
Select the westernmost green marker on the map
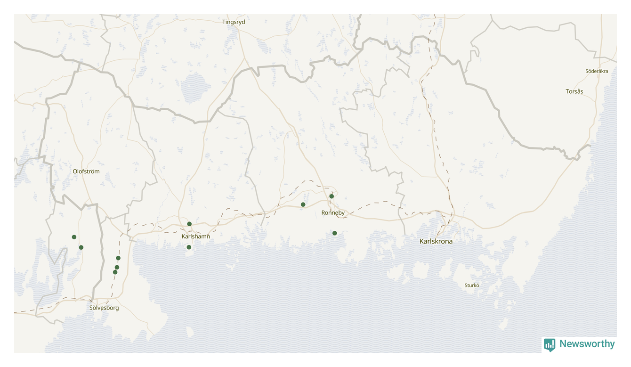[x=74, y=237]
